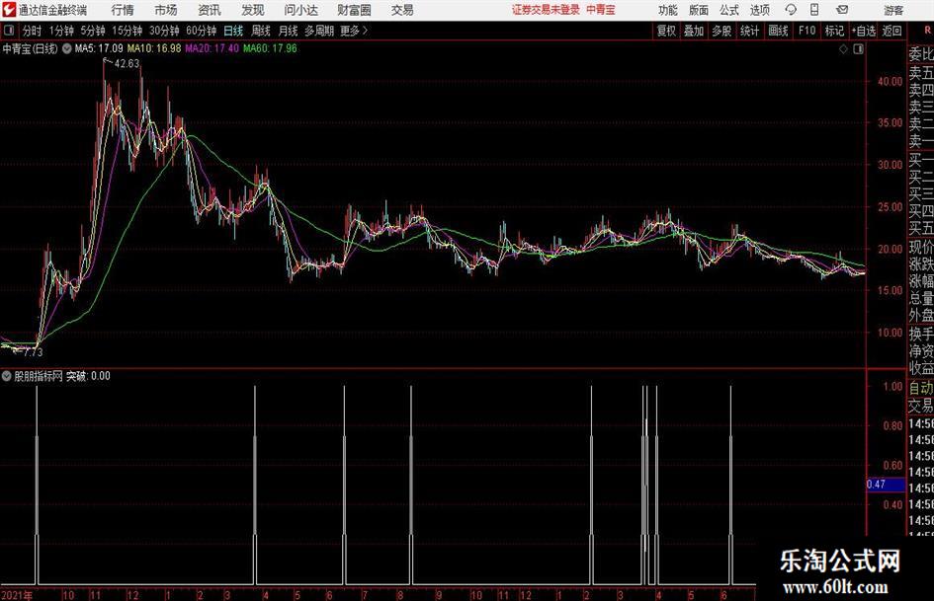Screen dimensions: 934x601
Task: Click the 通达信 red logo icon
Action: click(x=9, y=10)
